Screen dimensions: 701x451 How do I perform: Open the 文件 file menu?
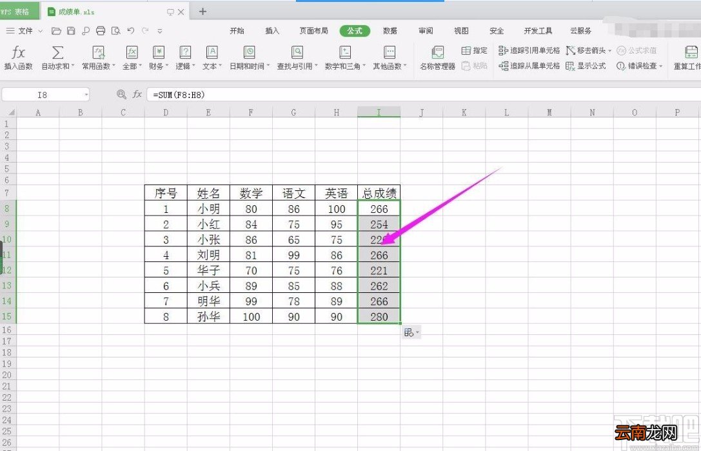(x=25, y=30)
